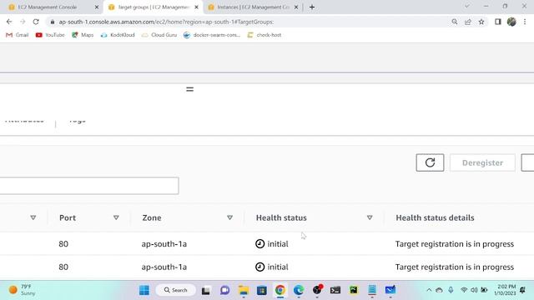Screen dimensions: 534x300
Task: Open the Cloud Guru bookmark
Action: coord(159,35)
